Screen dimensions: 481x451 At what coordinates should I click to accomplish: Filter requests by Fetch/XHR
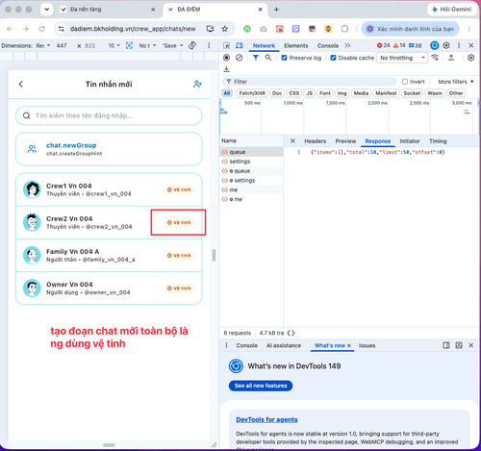click(x=252, y=93)
